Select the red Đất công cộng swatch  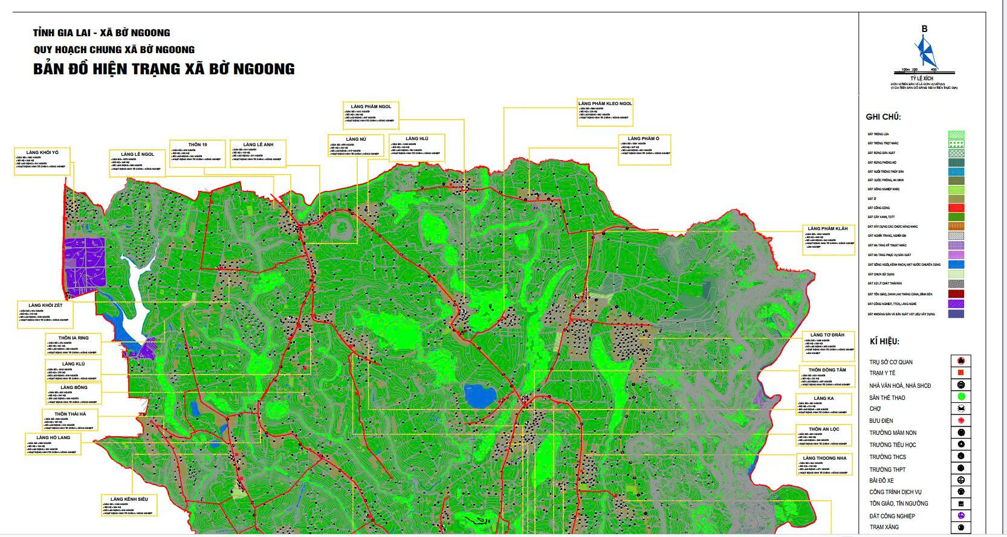(x=956, y=208)
